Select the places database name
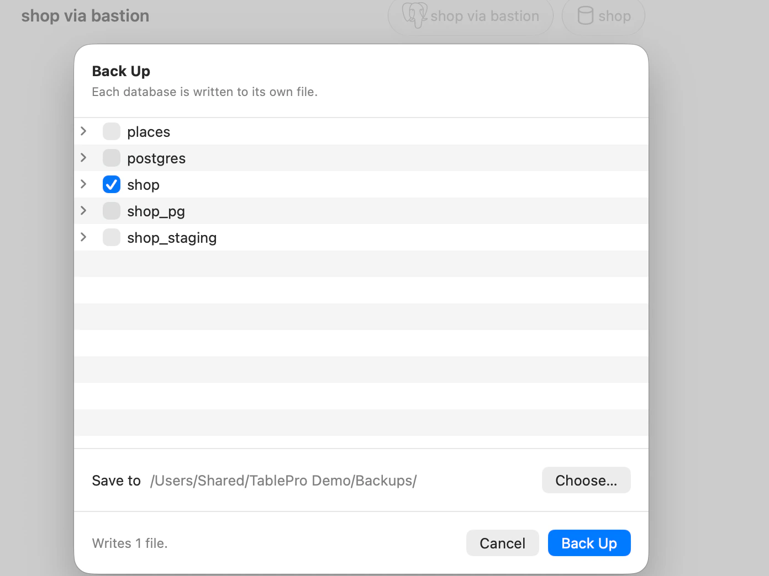The image size is (769, 576). point(149,132)
